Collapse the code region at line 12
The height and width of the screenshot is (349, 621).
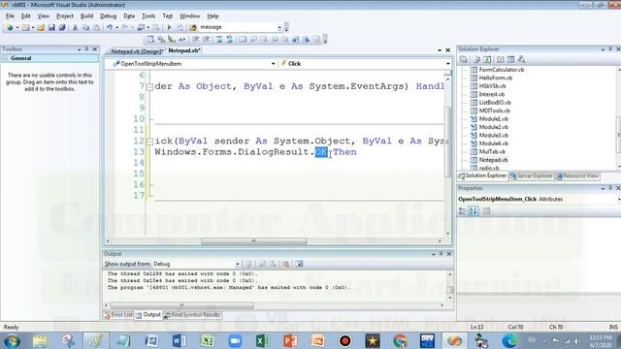[x=149, y=142]
